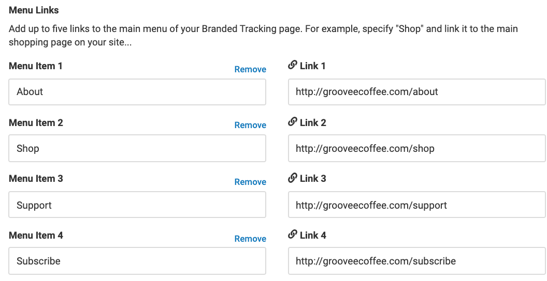Click the Menu Item 1 label
The image size is (547, 281).
click(36, 66)
